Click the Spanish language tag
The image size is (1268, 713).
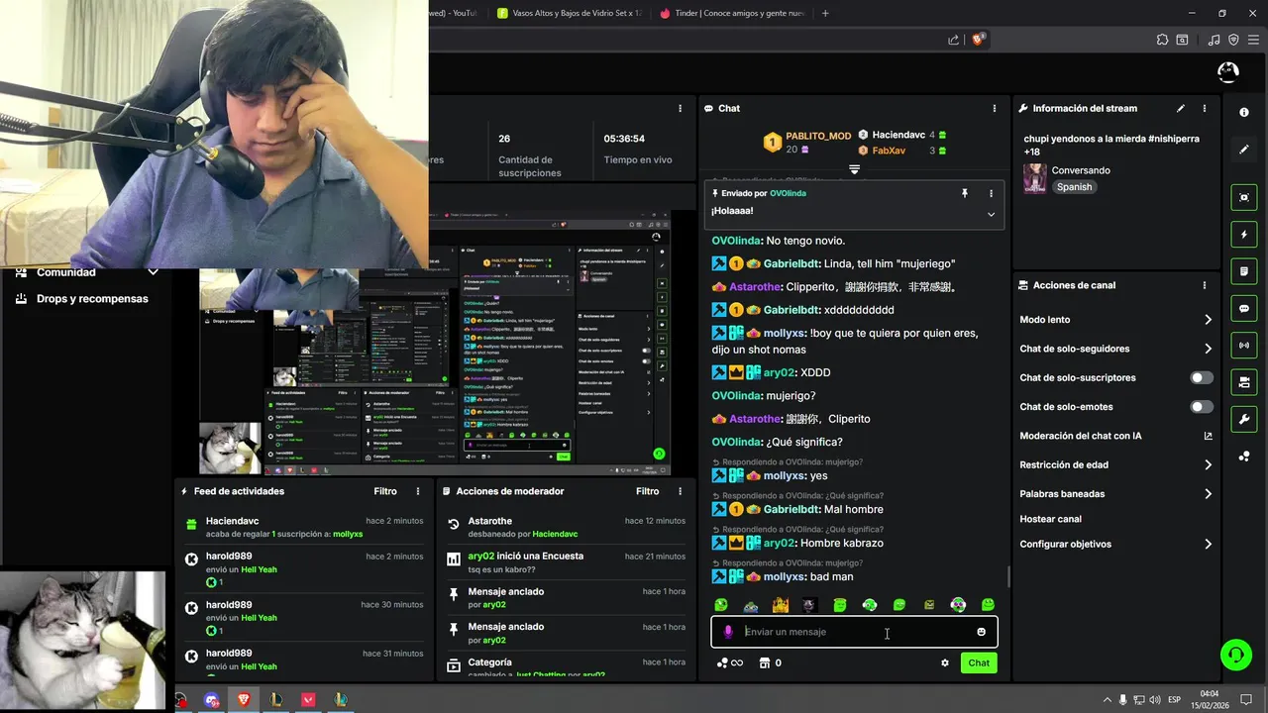[x=1074, y=187]
